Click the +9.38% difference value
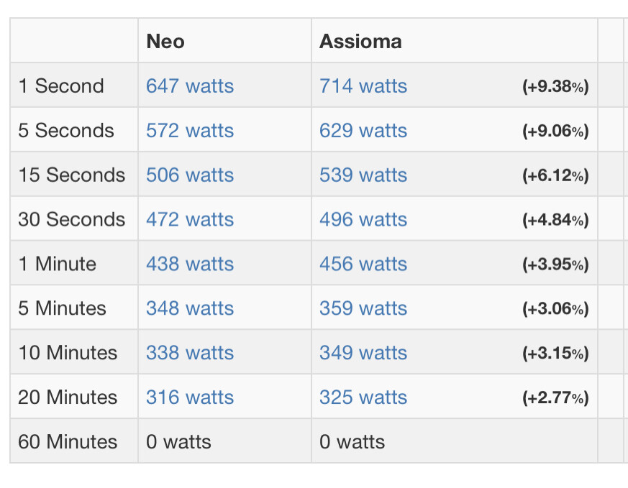The image size is (628, 488). click(x=555, y=86)
